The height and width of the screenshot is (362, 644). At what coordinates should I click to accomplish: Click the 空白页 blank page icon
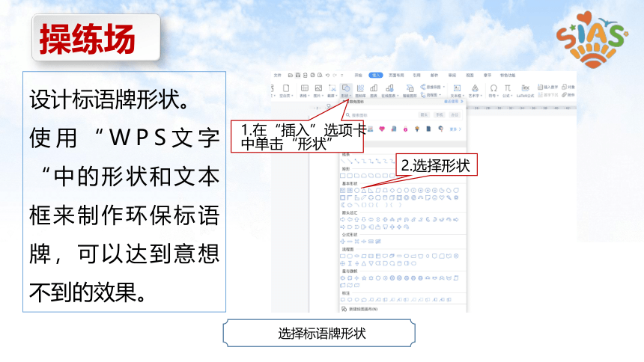pyautogui.click(x=286, y=88)
